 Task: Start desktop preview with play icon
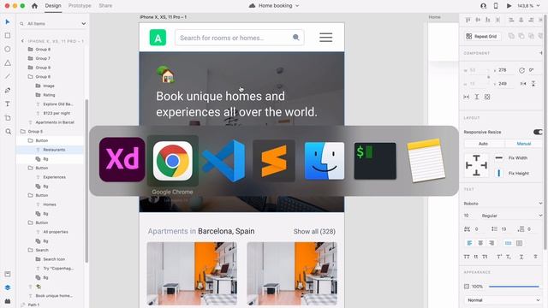click(509, 6)
